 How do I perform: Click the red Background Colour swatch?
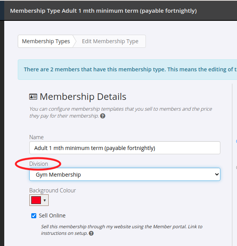pyautogui.click(x=36, y=200)
